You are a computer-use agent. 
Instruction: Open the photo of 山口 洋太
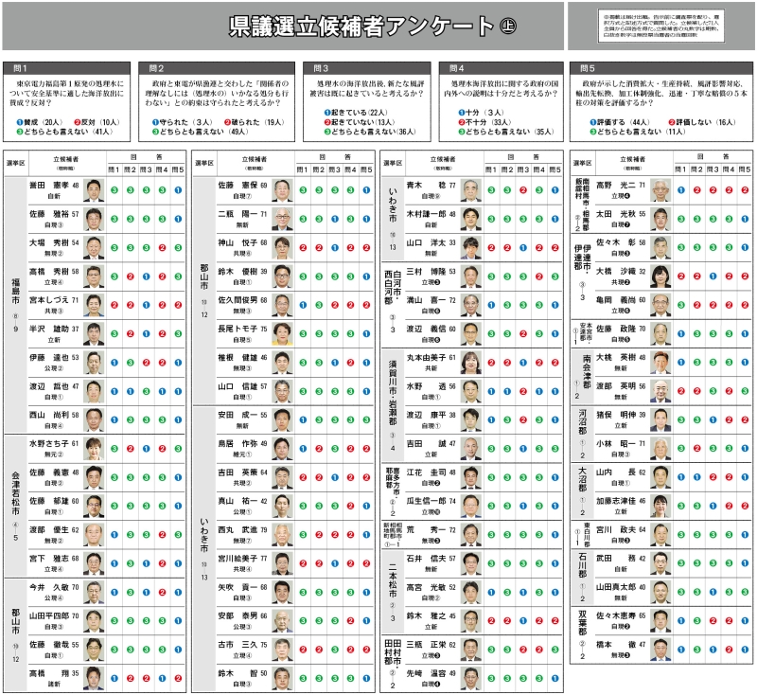[470, 248]
